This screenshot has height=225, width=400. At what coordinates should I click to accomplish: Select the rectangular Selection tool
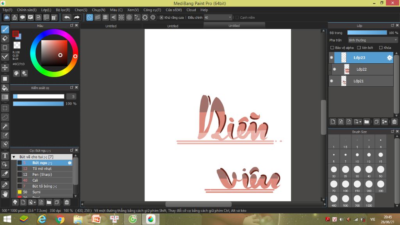[x=5, y=108]
